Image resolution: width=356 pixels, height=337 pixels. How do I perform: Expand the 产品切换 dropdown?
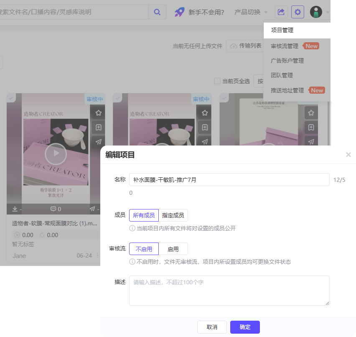(x=251, y=12)
